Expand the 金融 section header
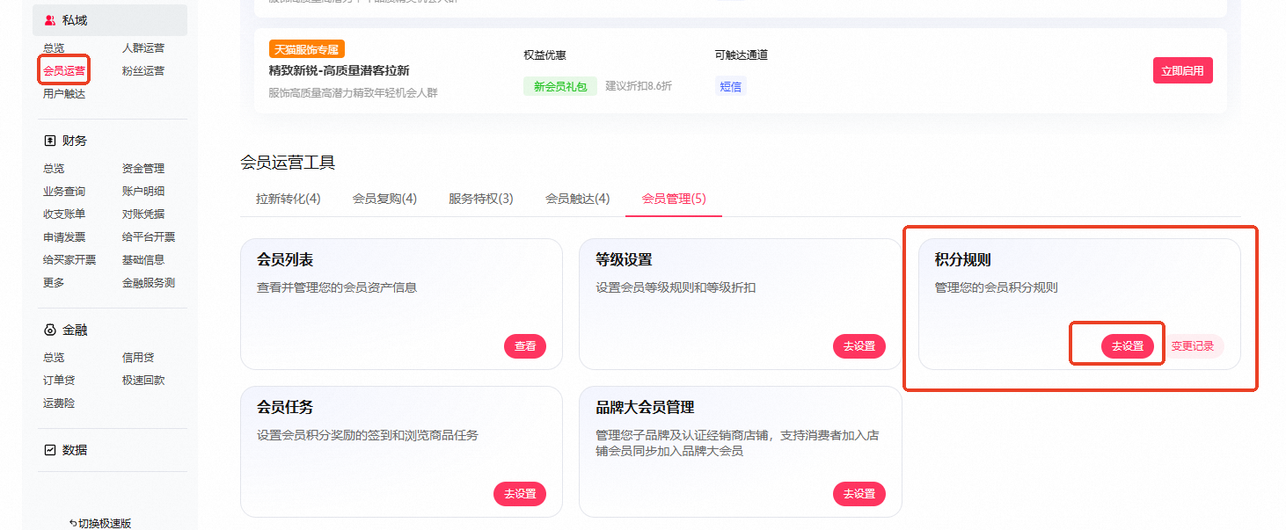The width and height of the screenshot is (1286, 530). pyautogui.click(x=75, y=330)
